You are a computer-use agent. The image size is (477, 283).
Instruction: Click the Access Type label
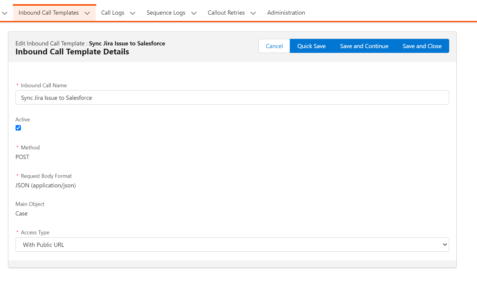click(x=35, y=232)
